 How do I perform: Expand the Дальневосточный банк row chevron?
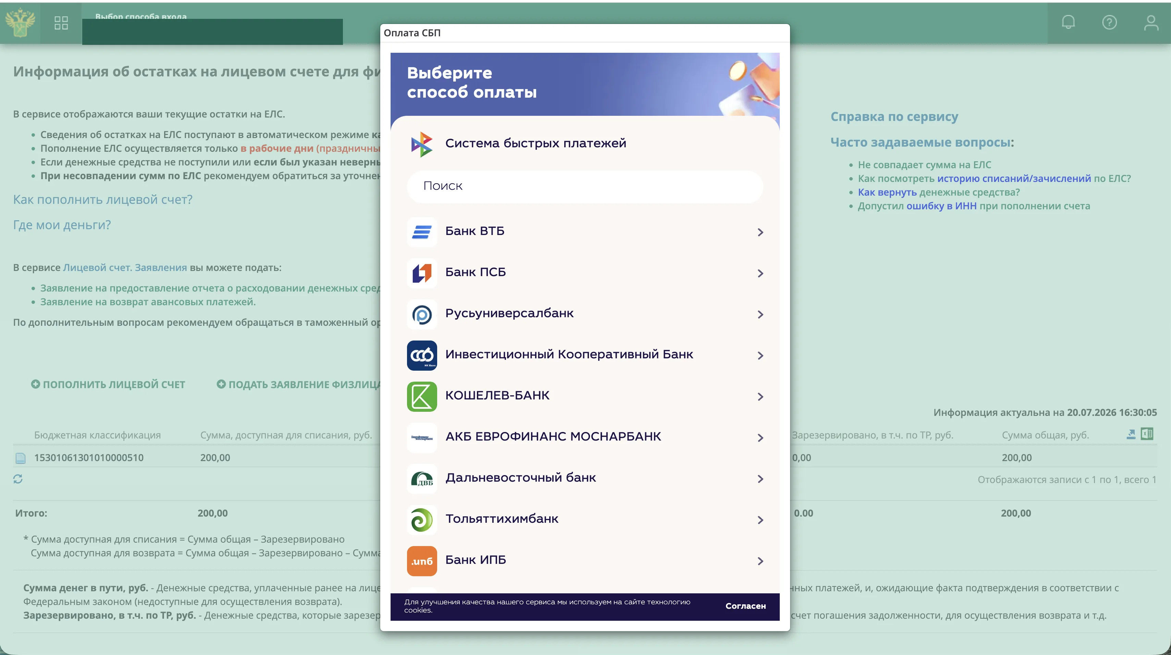[761, 479]
